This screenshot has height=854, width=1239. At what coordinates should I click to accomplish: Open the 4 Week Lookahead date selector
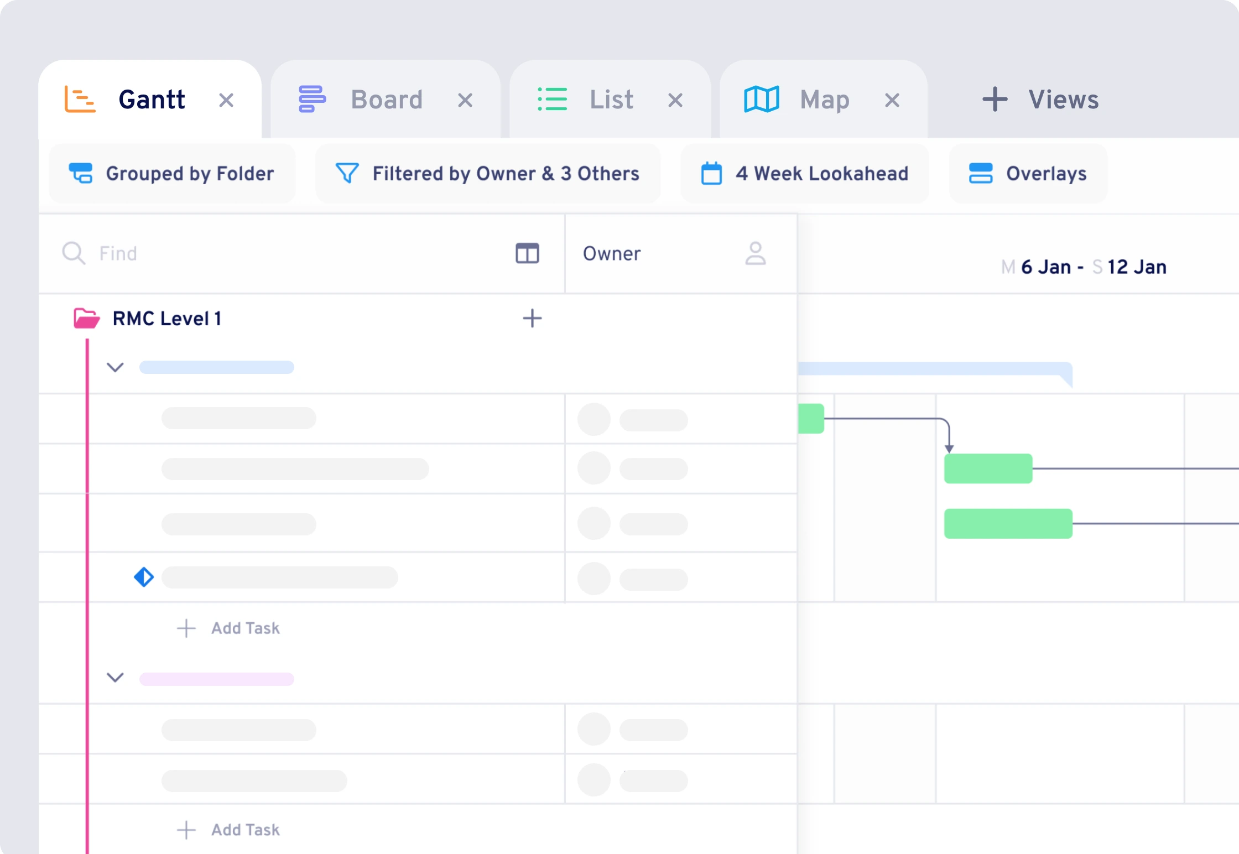805,174
